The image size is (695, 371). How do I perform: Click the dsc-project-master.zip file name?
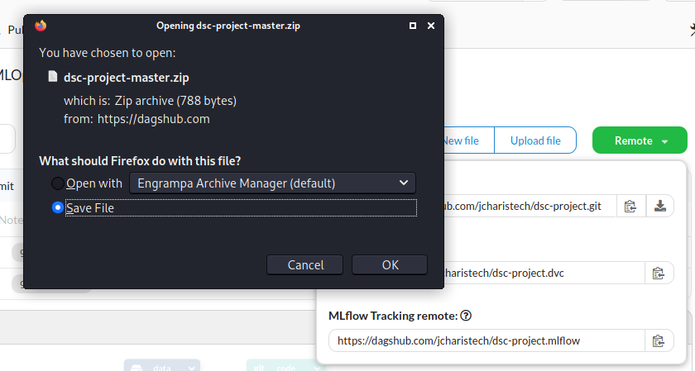tap(127, 78)
